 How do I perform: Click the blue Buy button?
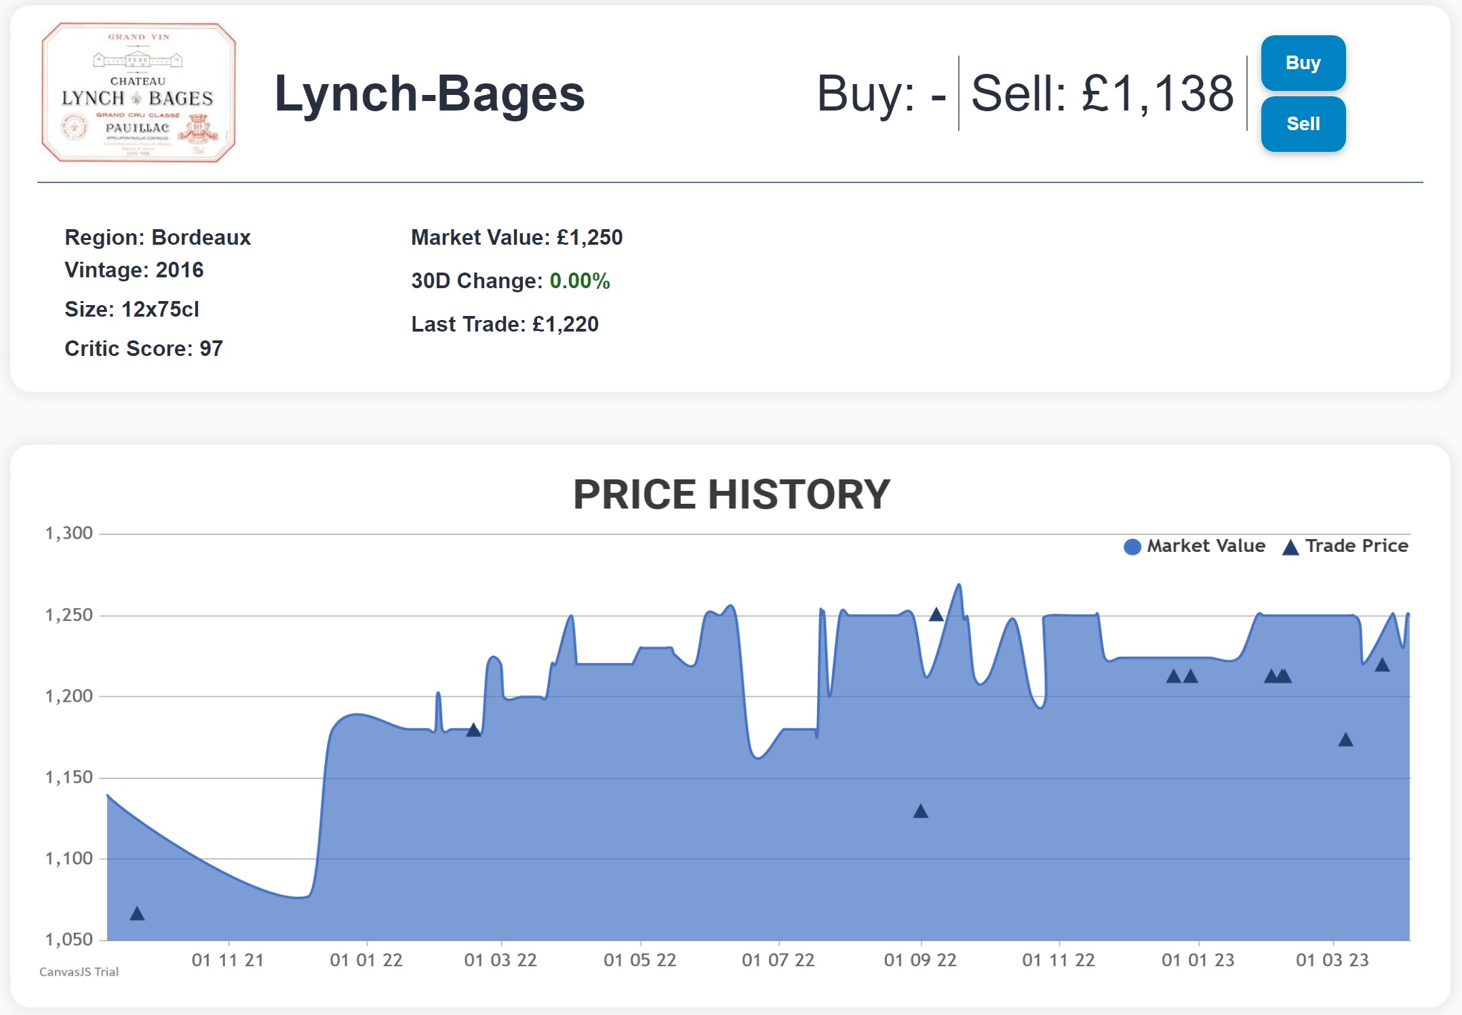tap(1303, 63)
